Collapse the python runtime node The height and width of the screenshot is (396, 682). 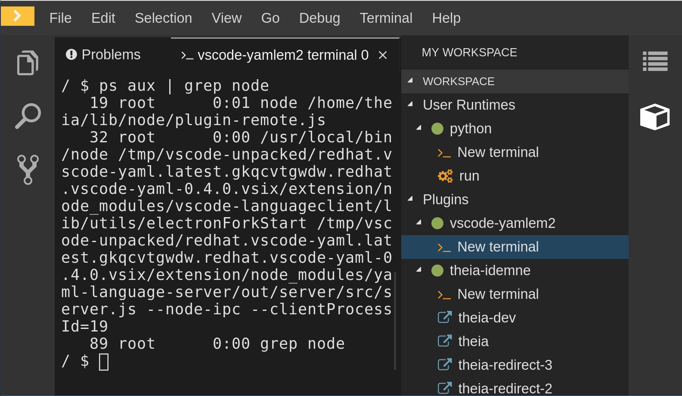click(419, 128)
